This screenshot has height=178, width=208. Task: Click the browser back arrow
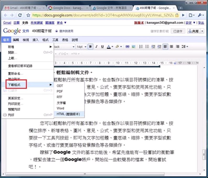6,15
